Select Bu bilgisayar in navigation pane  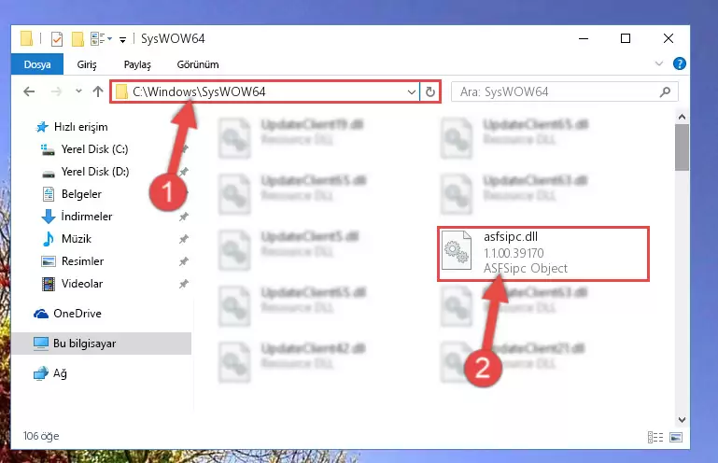pos(101,344)
